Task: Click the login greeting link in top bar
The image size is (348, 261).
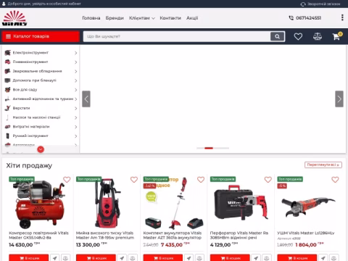Action: (x=44, y=4)
